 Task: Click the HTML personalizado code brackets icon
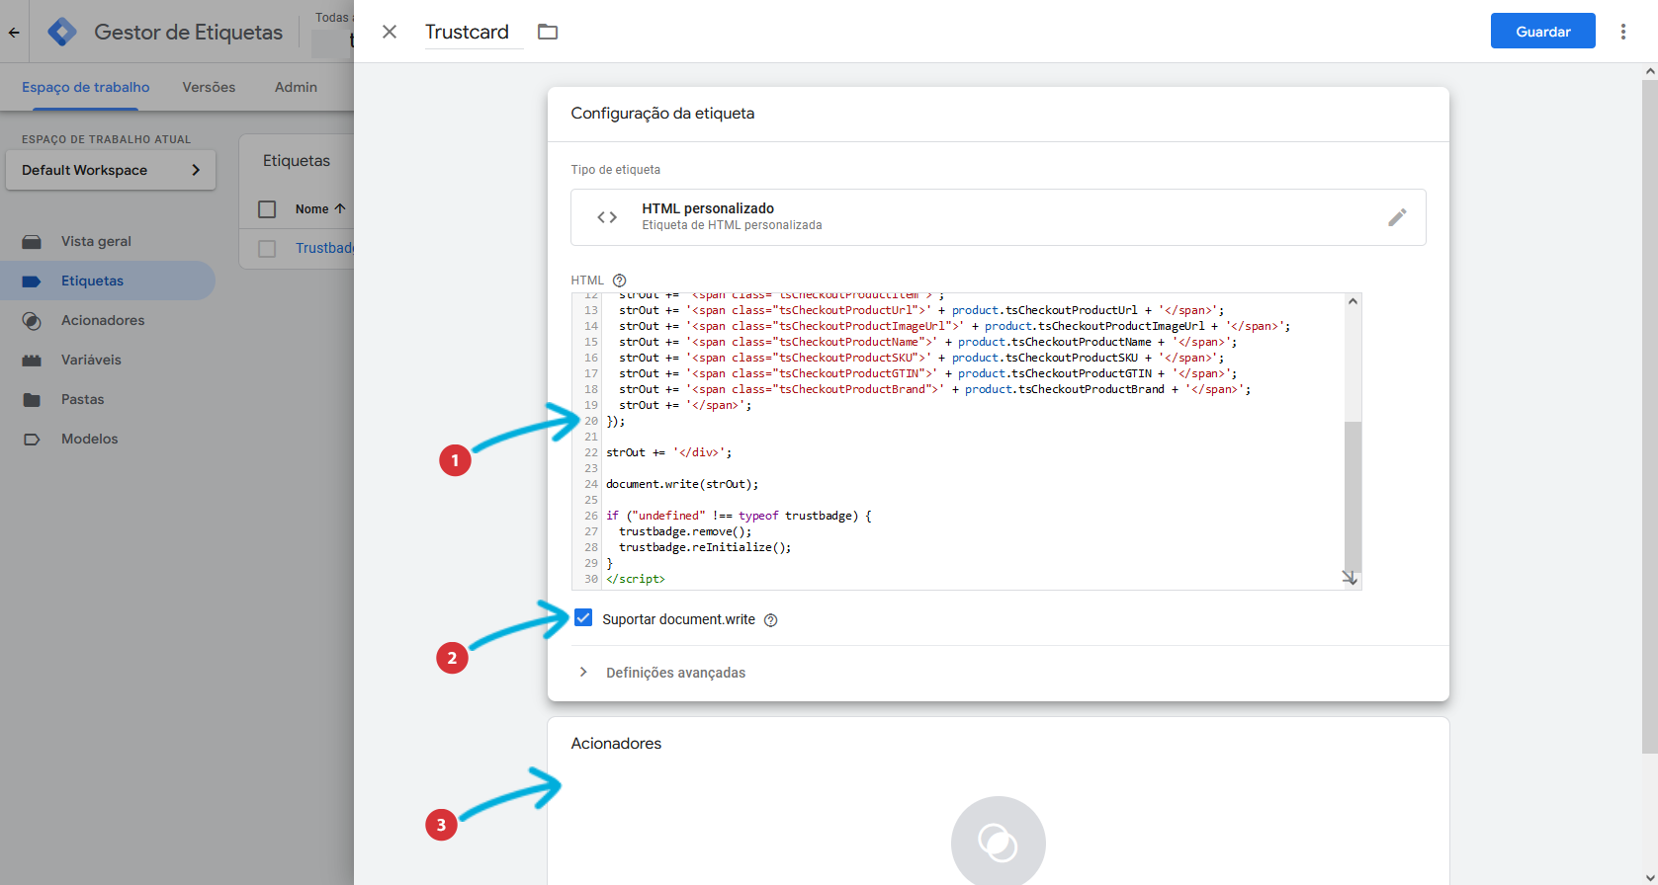click(x=607, y=217)
